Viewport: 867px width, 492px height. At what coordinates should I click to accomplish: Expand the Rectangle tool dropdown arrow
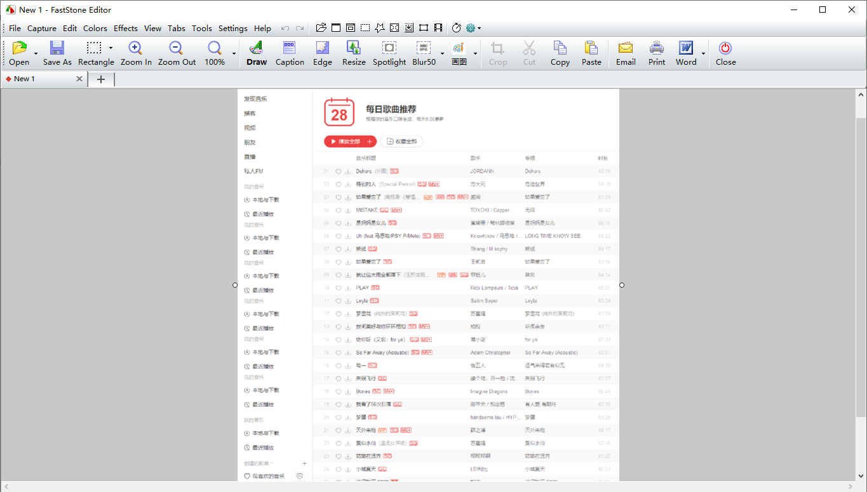pyautogui.click(x=111, y=48)
